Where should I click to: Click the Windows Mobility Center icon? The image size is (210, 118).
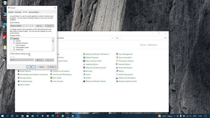pos(117,81)
